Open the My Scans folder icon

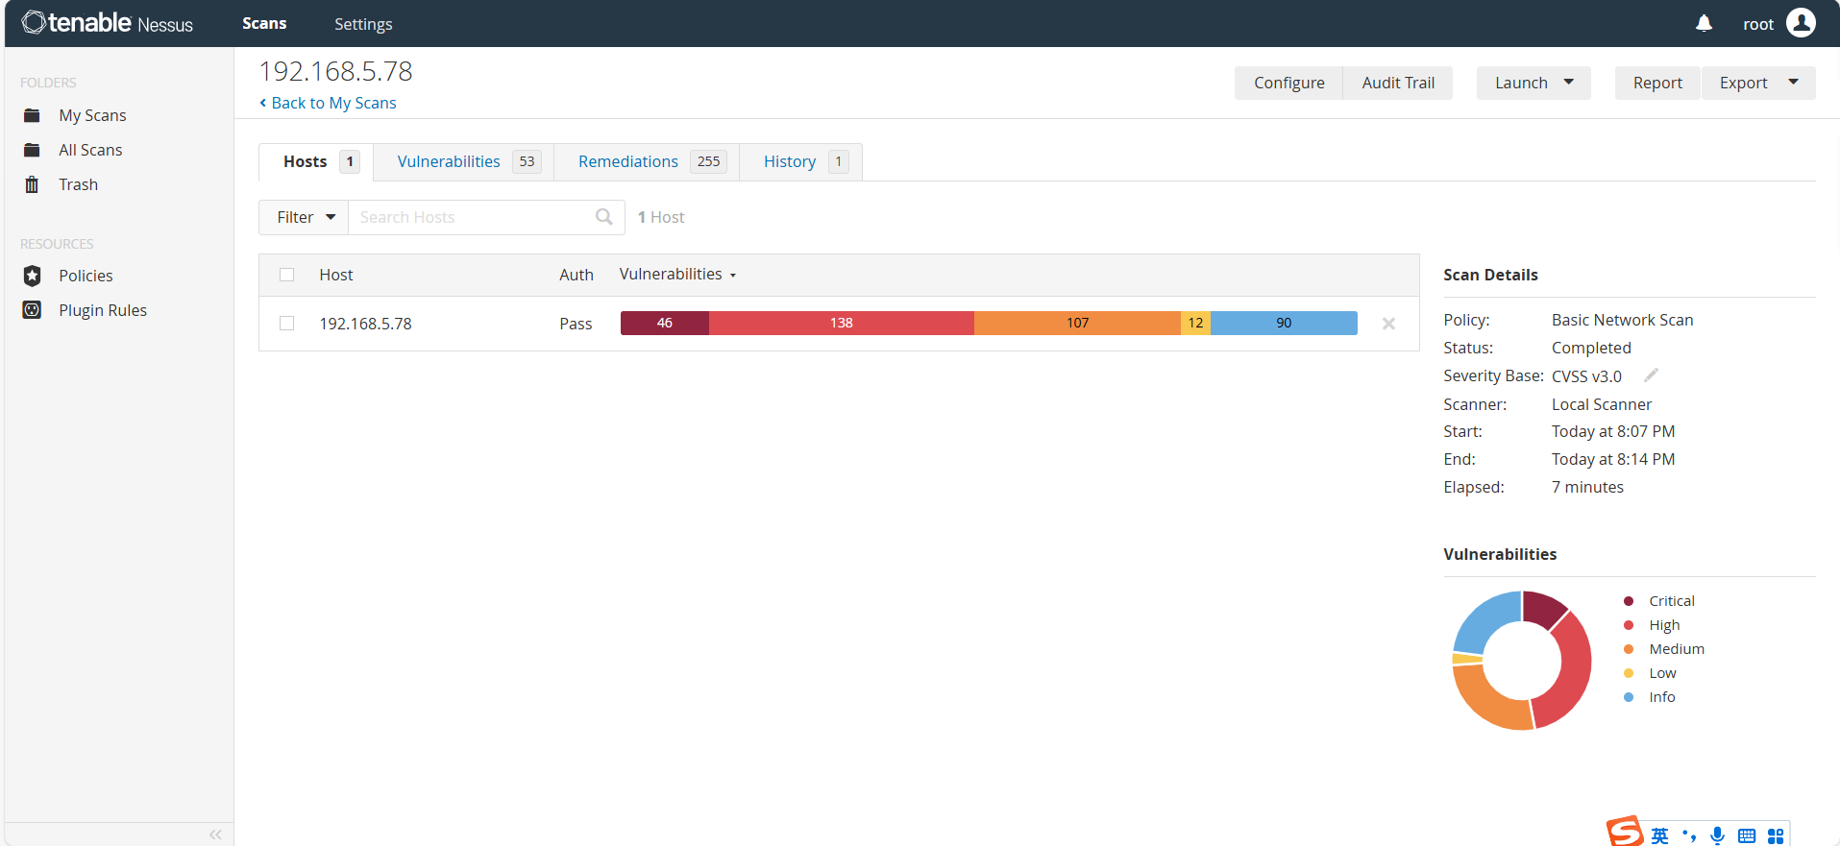click(32, 115)
